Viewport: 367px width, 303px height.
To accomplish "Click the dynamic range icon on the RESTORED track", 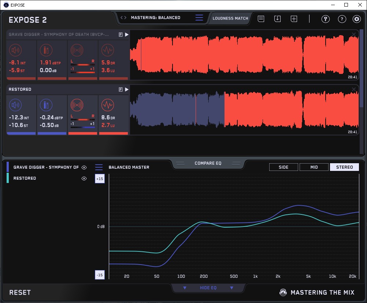I will coord(108,105).
